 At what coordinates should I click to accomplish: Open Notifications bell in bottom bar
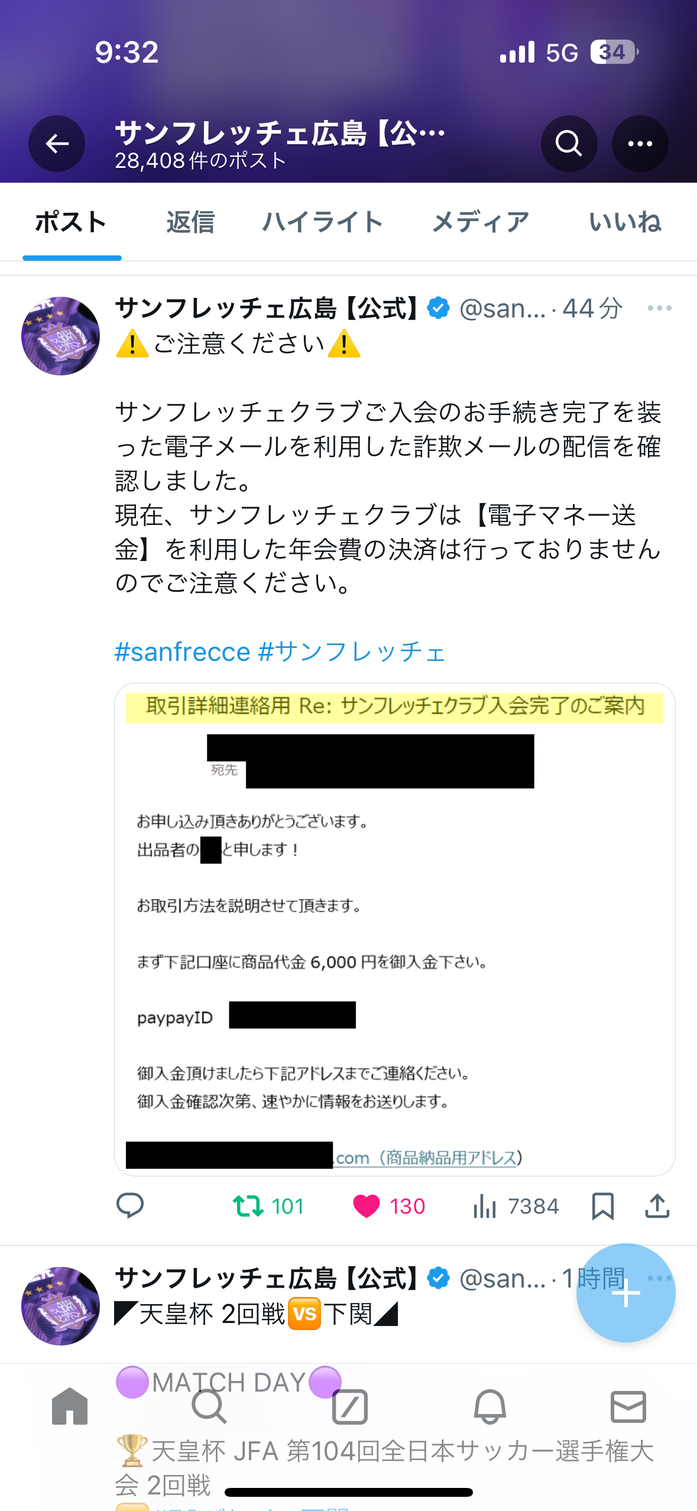pos(489,1406)
